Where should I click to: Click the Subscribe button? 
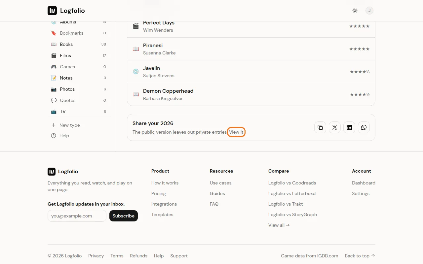tap(124, 216)
